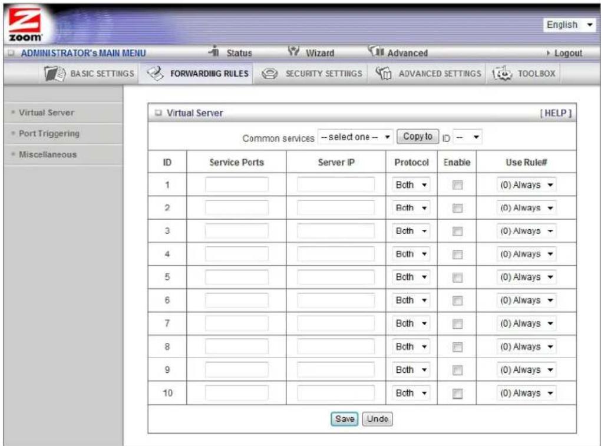Open the Protocol dropdown for rule 3
The image size is (601, 446).
coord(411,231)
